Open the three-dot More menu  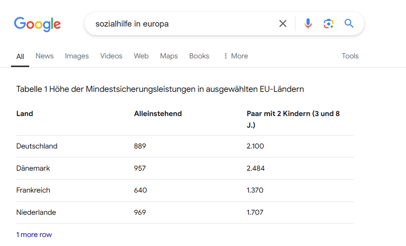[x=236, y=56]
